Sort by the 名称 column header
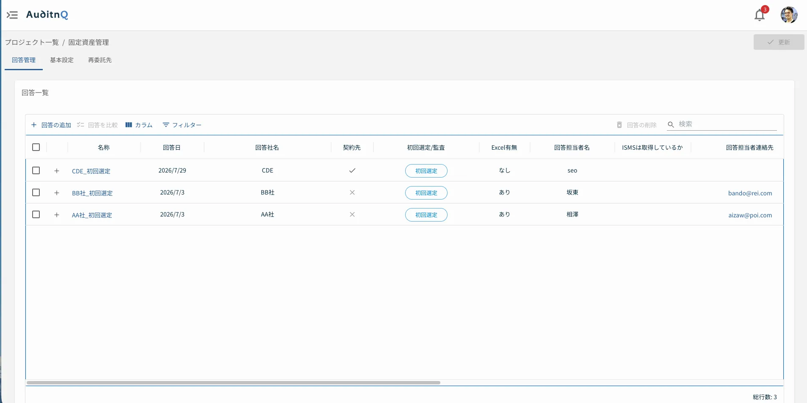This screenshot has width=807, height=403. click(x=104, y=148)
